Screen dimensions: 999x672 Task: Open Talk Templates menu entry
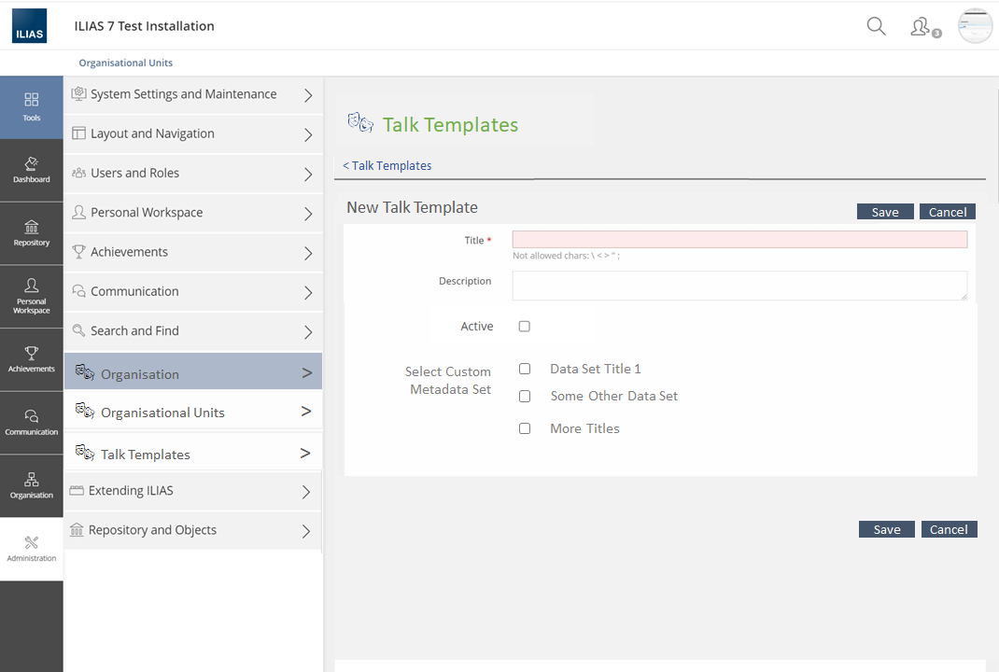pyautogui.click(x=192, y=455)
